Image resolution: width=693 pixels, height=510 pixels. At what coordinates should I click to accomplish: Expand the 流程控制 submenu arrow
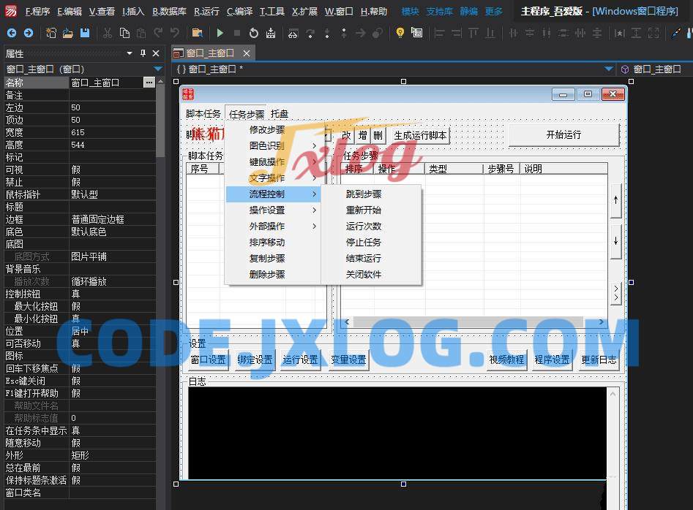(x=315, y=194)
